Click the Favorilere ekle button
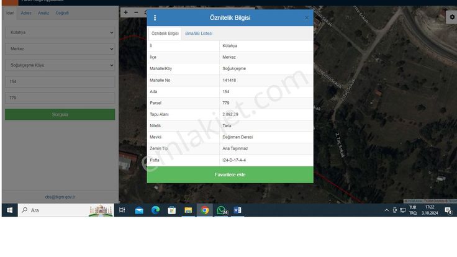The width and height of the screenshot is (457, 257). point(230,174)
